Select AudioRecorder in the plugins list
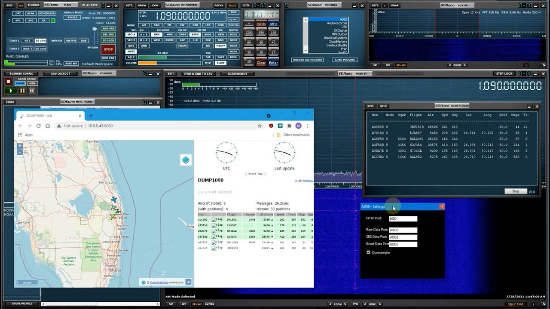Viewport: 550px width, 309px height. pyautogui.click(x=337, y=23)
